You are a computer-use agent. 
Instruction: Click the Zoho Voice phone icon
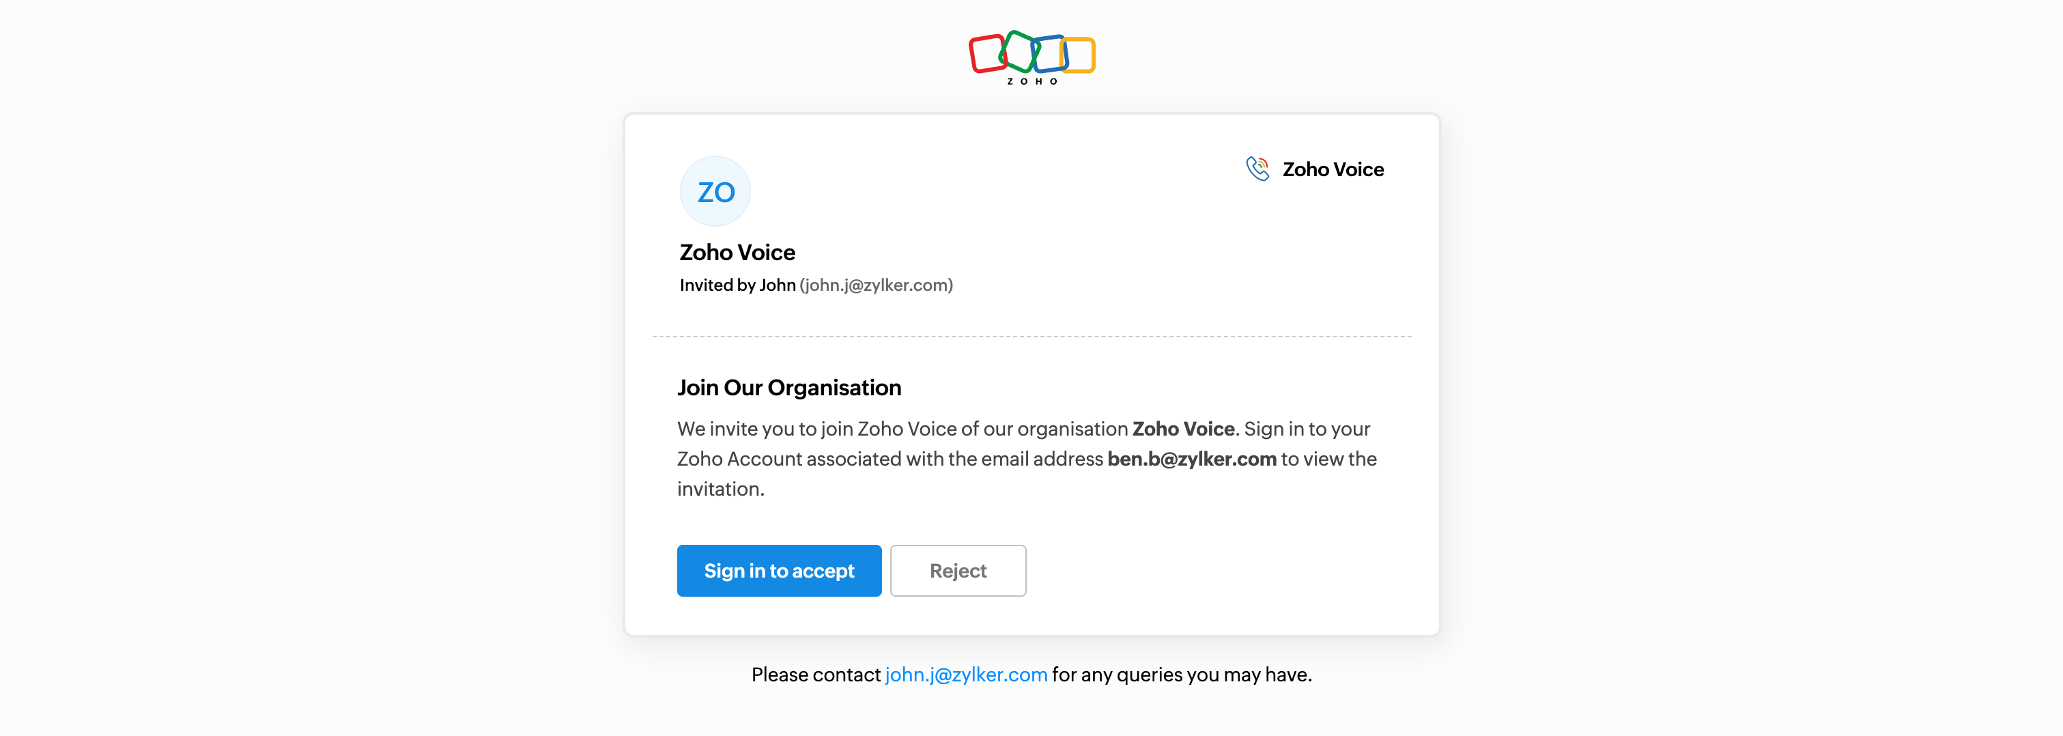pos(1257,169)
